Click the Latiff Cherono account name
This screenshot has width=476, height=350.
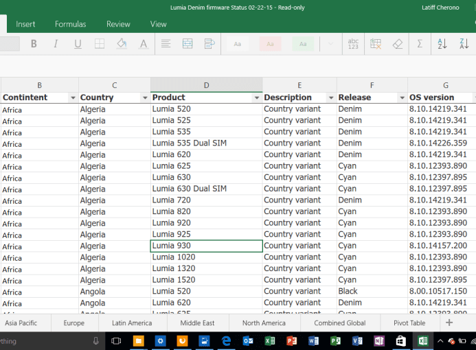click(x=440, y=8)
